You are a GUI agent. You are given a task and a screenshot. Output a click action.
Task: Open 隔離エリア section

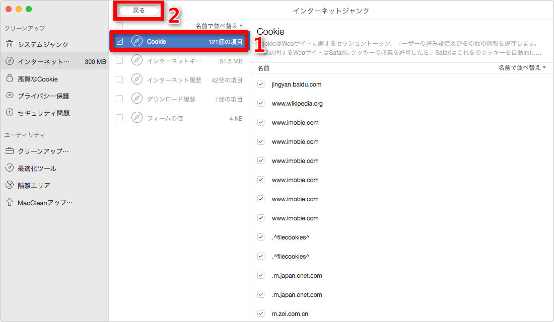pos(54,185)
